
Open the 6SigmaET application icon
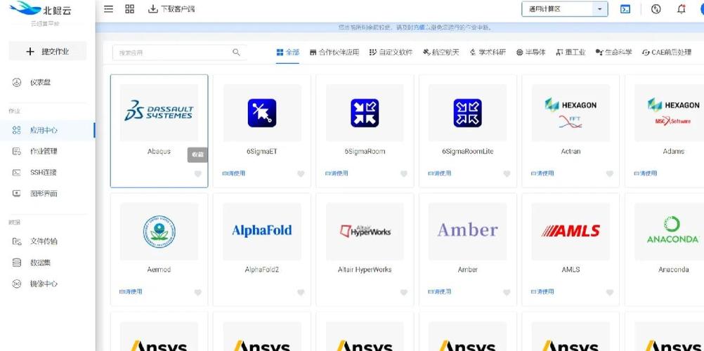pos(262,113)
